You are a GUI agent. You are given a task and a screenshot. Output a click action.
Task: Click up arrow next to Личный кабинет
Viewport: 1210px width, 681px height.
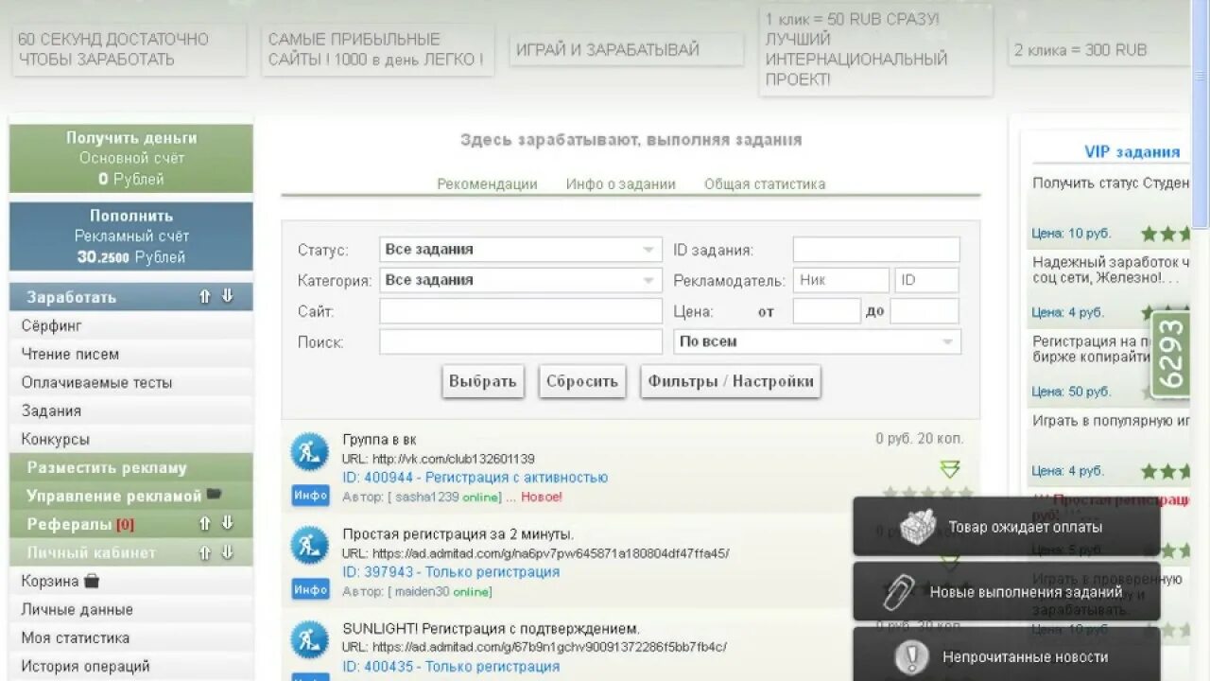pos(204,552)
